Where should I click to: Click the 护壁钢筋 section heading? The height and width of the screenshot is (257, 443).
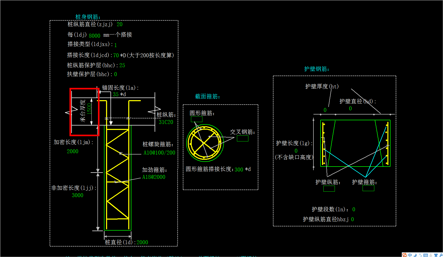pyautogui.click(x=317, y=69)
